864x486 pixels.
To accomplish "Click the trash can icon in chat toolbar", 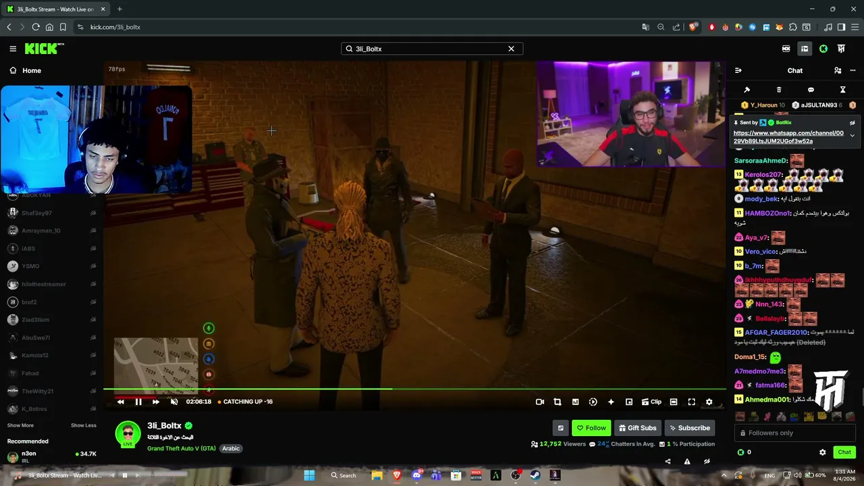I will (x=779, y=90).
